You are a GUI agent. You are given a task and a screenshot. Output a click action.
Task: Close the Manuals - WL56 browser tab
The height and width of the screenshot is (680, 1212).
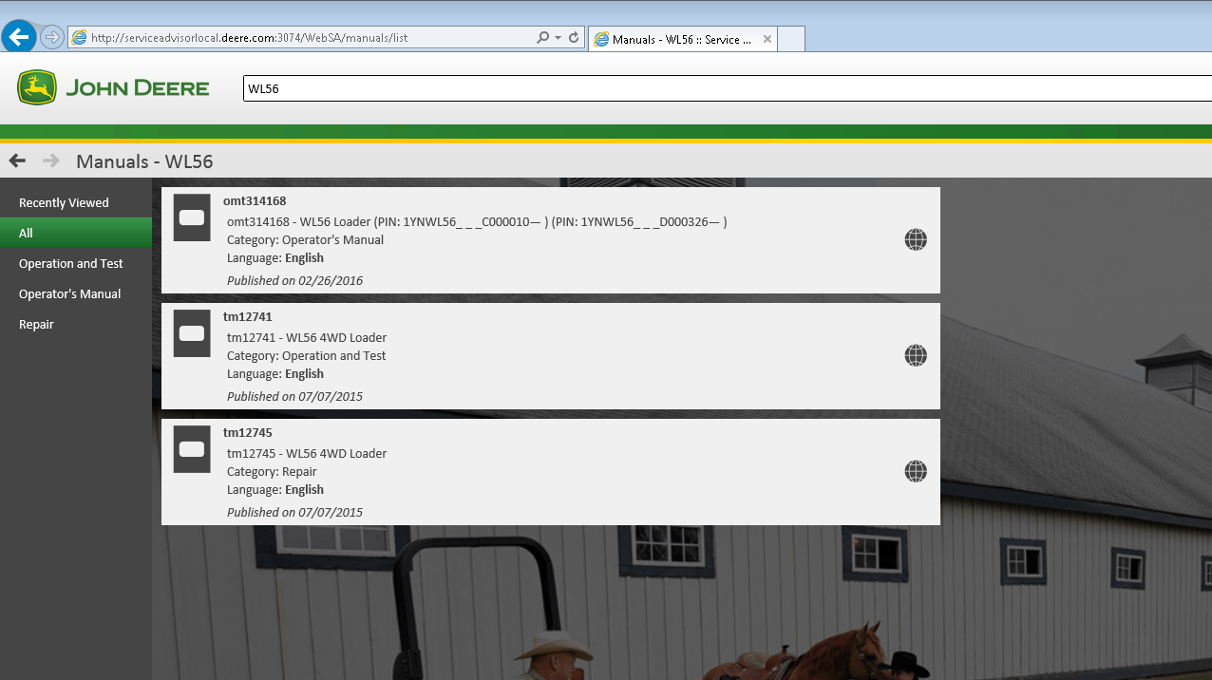click(x=767, y=40)
